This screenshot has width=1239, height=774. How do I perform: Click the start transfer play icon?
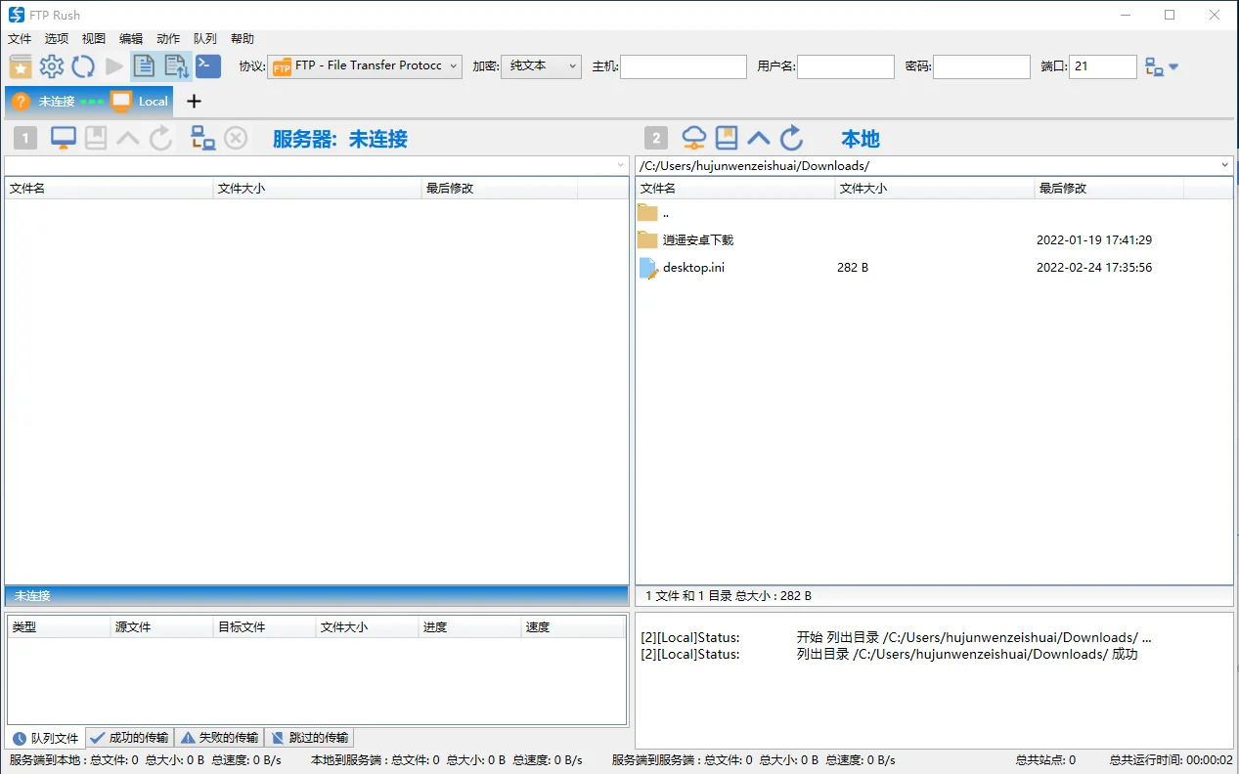(114, 65)
